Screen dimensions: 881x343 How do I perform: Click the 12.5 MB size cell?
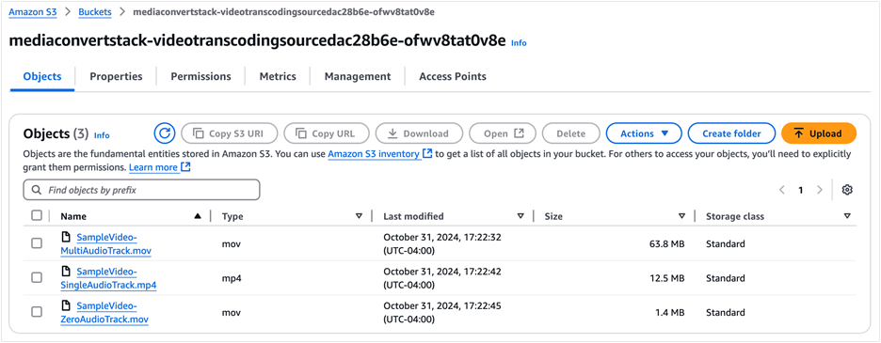click(667, 278)
